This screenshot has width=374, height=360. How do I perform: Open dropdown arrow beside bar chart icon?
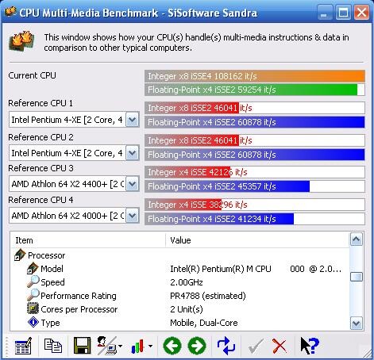click(x=150, y=346)
